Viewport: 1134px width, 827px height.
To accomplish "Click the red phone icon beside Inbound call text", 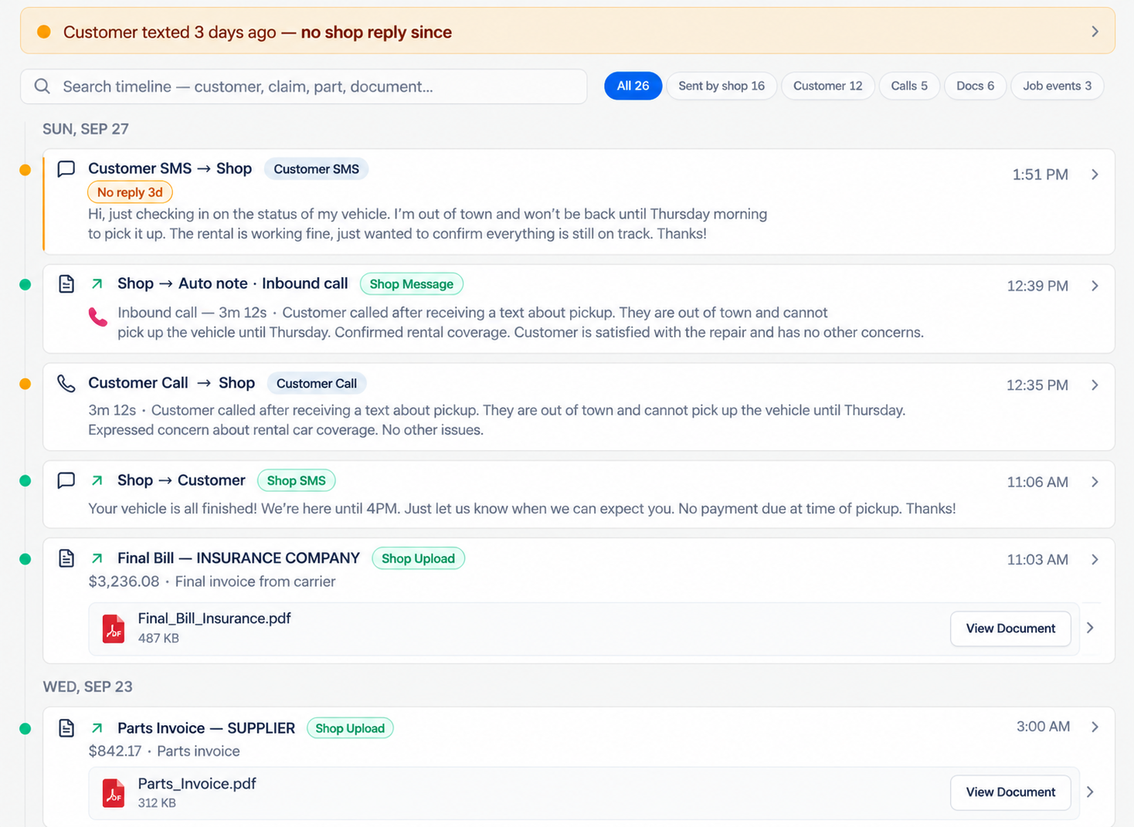I will (x=98, y=317).
